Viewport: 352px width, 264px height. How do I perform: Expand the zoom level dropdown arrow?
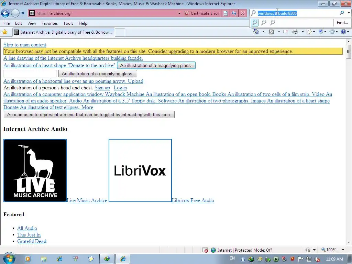[x=343, y=250]
